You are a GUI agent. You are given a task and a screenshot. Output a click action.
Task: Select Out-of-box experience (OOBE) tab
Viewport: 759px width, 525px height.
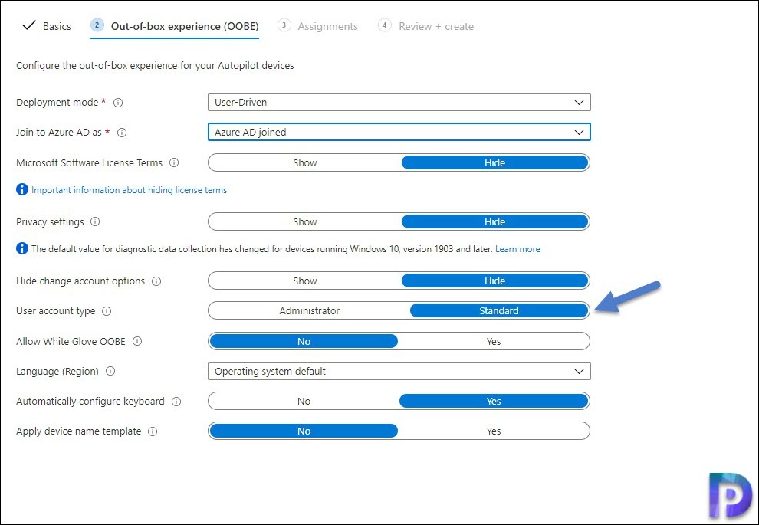pos(175,26)
